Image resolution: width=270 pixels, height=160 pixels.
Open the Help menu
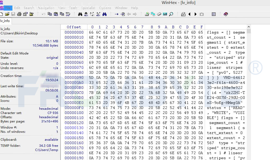134,8
